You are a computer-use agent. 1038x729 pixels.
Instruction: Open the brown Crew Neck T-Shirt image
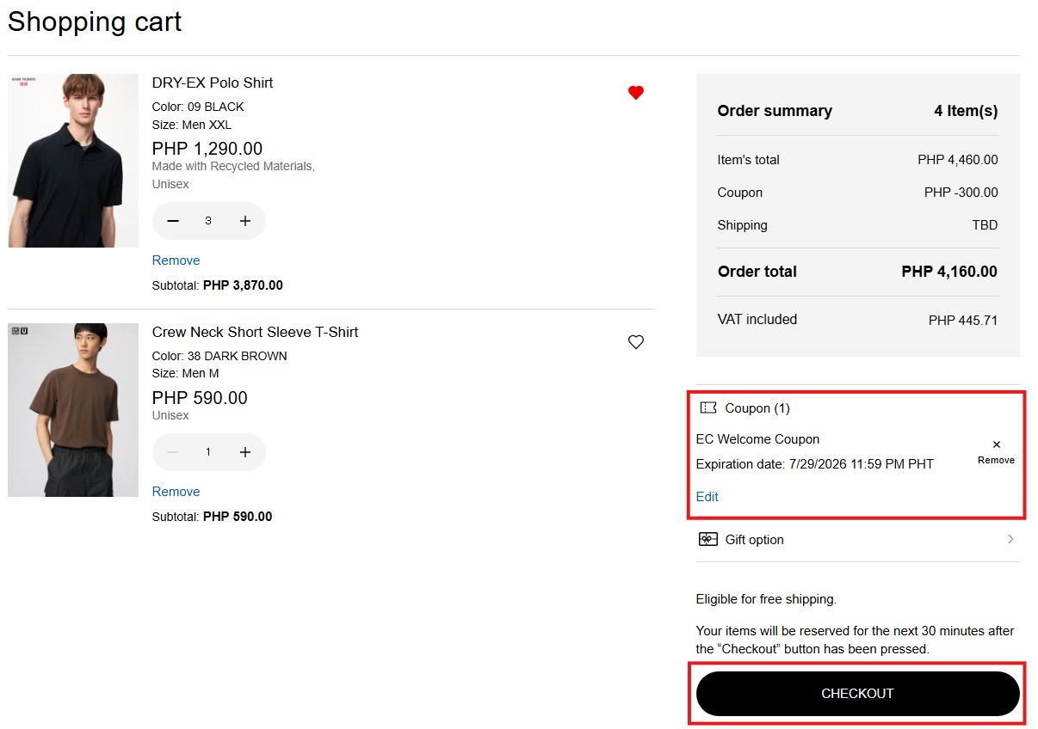(73, 410)
